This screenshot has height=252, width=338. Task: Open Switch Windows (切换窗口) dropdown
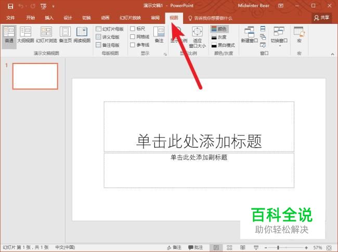pos(279,36)
